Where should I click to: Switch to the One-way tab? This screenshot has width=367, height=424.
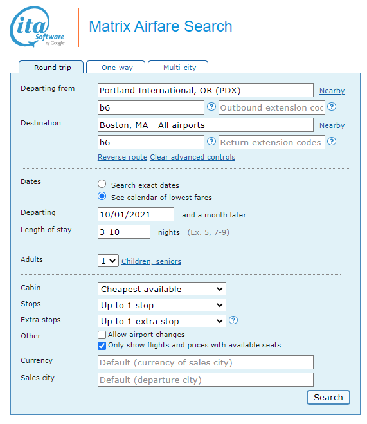click(116, 68)
